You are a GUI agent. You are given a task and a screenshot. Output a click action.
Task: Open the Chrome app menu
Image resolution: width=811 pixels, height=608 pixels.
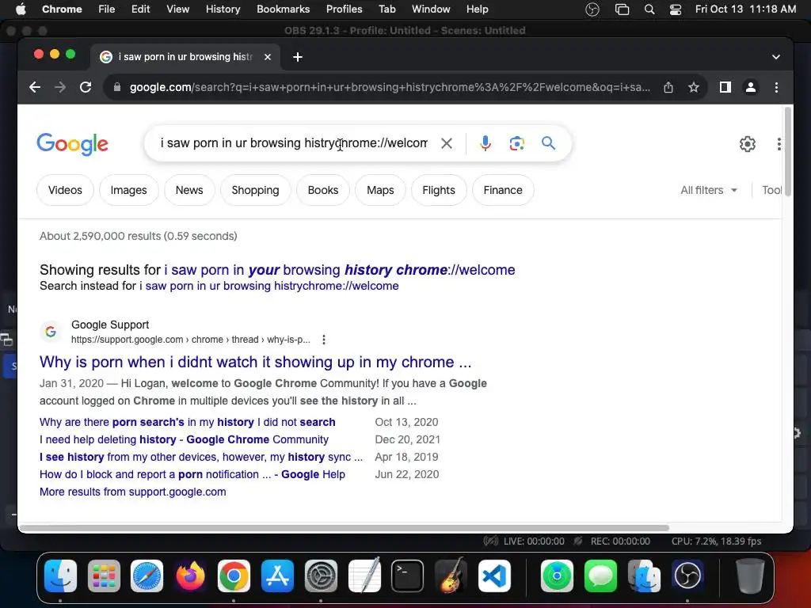pyautogui.click(x=62, y=9)
